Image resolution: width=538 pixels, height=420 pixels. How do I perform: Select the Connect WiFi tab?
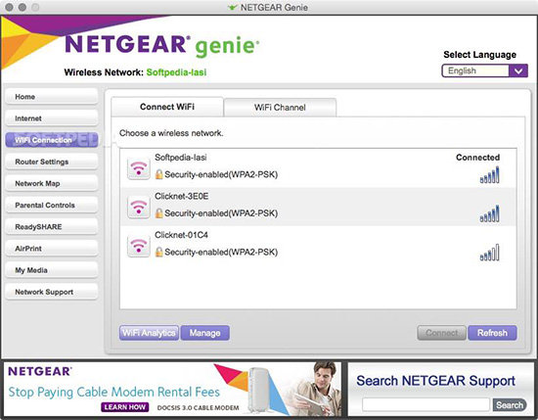click(x=167, y=107)
